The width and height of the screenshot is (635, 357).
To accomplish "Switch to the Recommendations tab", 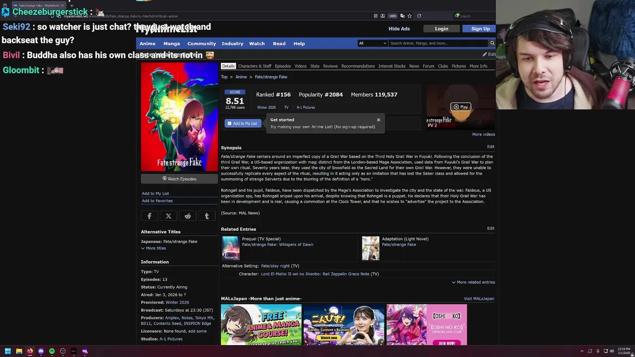I will tap(358, 66).
